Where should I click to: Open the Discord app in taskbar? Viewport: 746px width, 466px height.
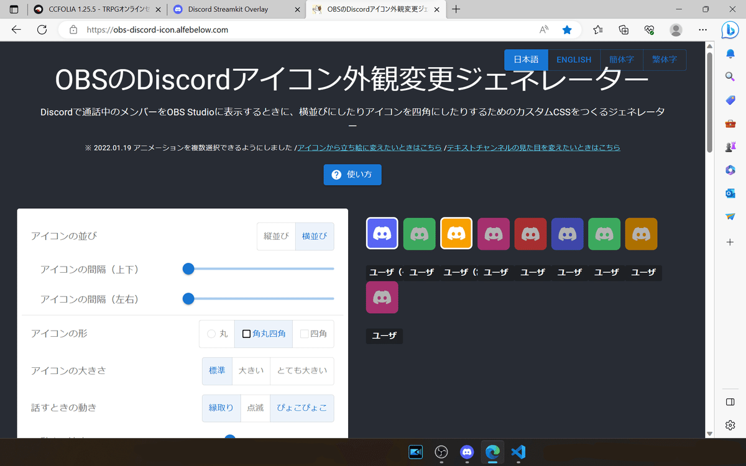click(x=467, y=452)
